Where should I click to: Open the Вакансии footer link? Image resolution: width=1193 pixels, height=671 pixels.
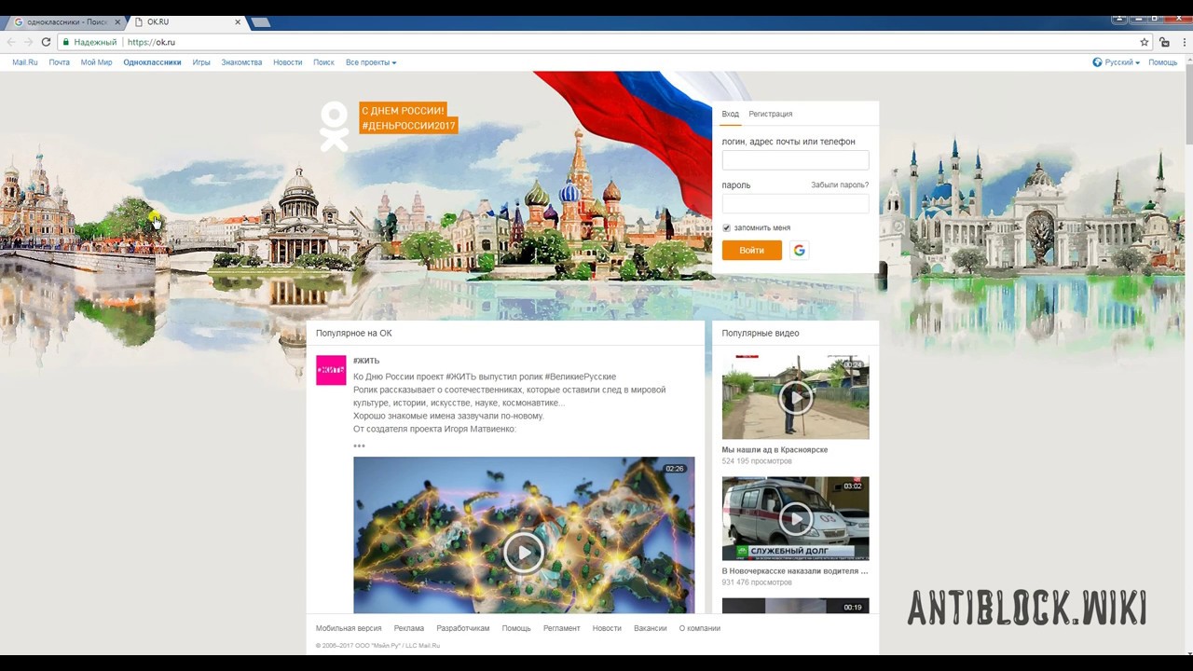651,628
